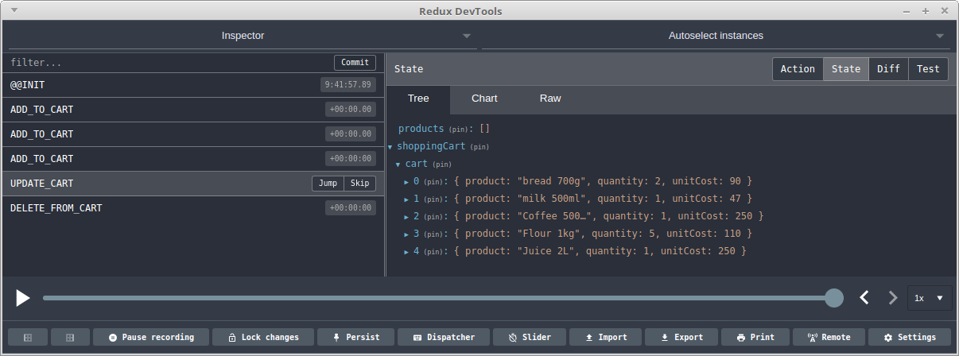The width and height of the screenshot is (959, 356).
Task: Toggle the Slider button
Action: point(529,338)
